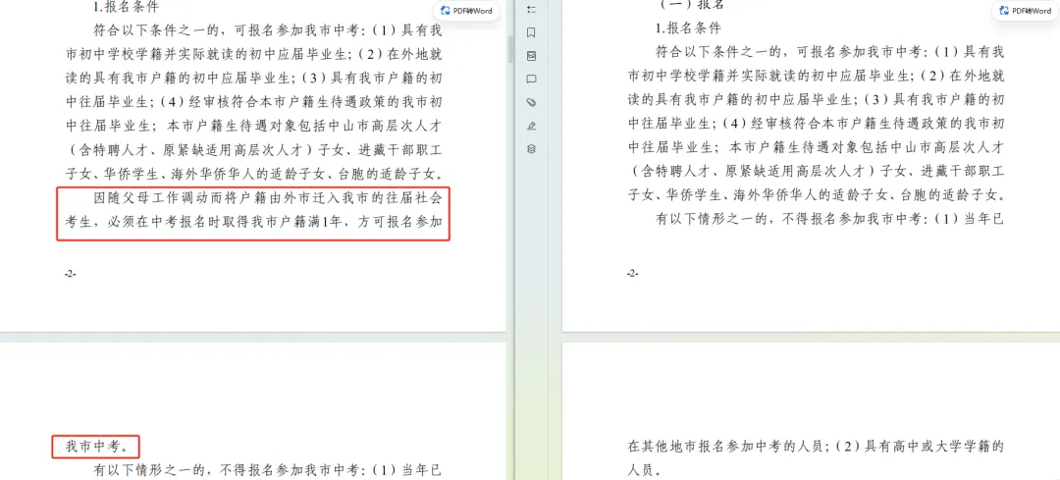Viewport: 1060px width, 480px height.
Task: Click line 符合以下条件之一的 in right pane
Action: 830,52
